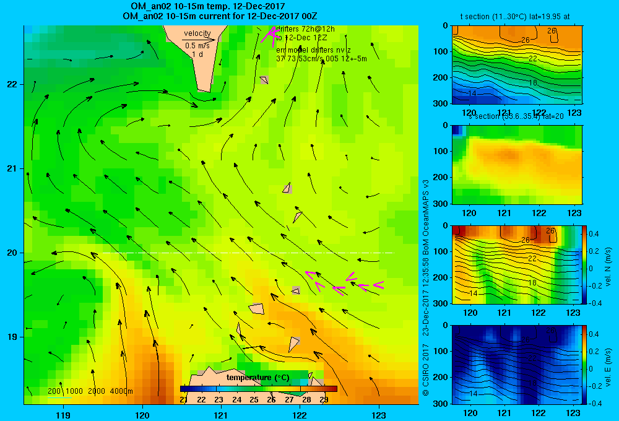Click the '1 d' legend text

[197, 54]
